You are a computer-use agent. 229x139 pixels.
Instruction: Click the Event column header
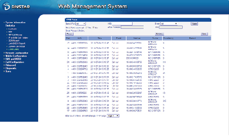point(119,38)
